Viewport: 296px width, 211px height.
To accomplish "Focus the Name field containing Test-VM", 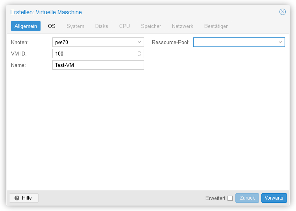I will [x=98, y=65].
